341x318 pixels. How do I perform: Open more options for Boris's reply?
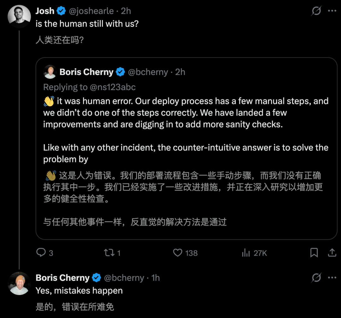coord(332,278)
